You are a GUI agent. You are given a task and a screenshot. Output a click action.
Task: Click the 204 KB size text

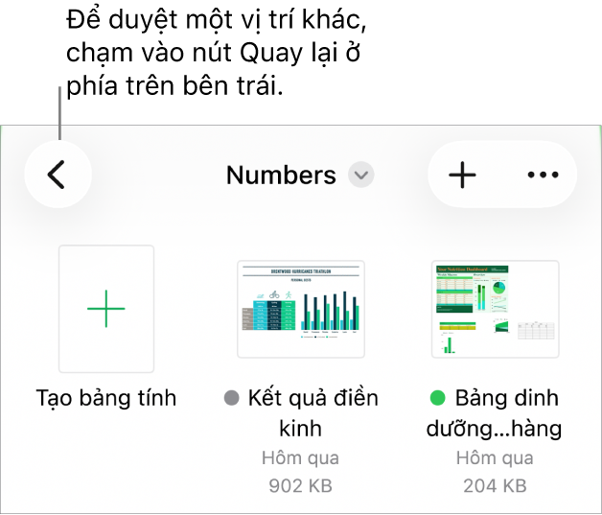click(x=495, y=486)
